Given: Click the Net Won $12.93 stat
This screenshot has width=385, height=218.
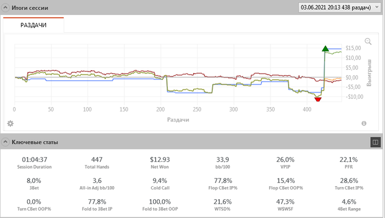Looking at the screenshot, I should coord(160,163).
